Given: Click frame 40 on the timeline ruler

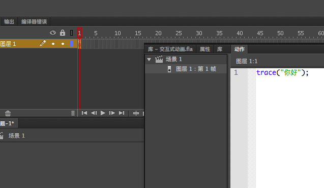Looking at the screenshot, I should pos(240,33).
